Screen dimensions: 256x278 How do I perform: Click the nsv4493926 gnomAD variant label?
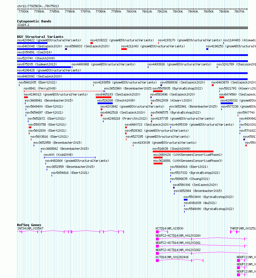[179, 64]
